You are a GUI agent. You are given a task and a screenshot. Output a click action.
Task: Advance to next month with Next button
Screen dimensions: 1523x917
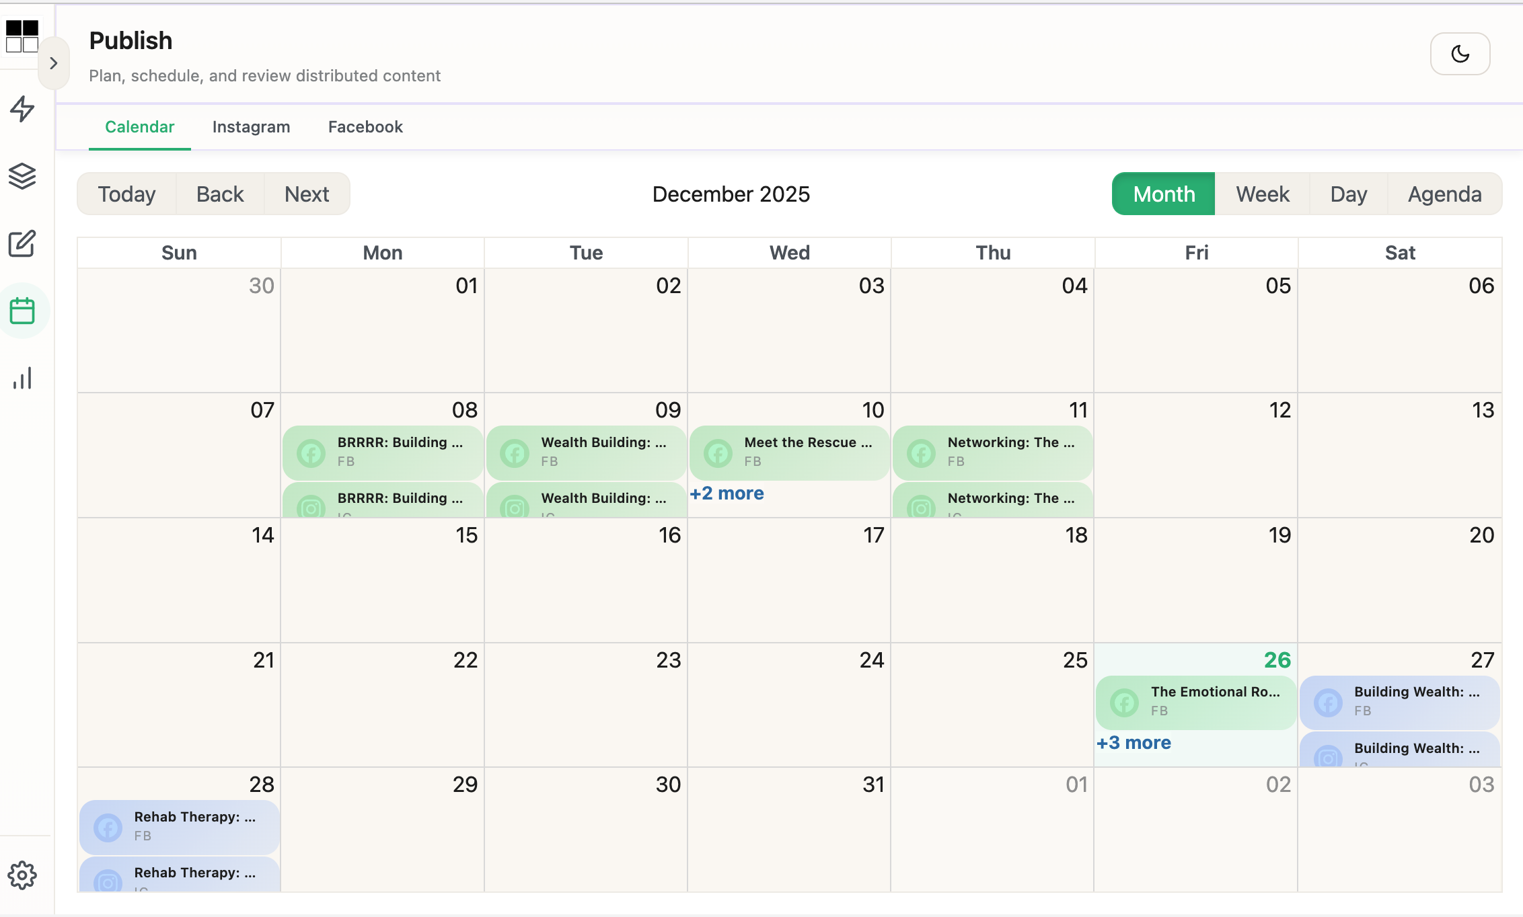(x=307, y=194)
